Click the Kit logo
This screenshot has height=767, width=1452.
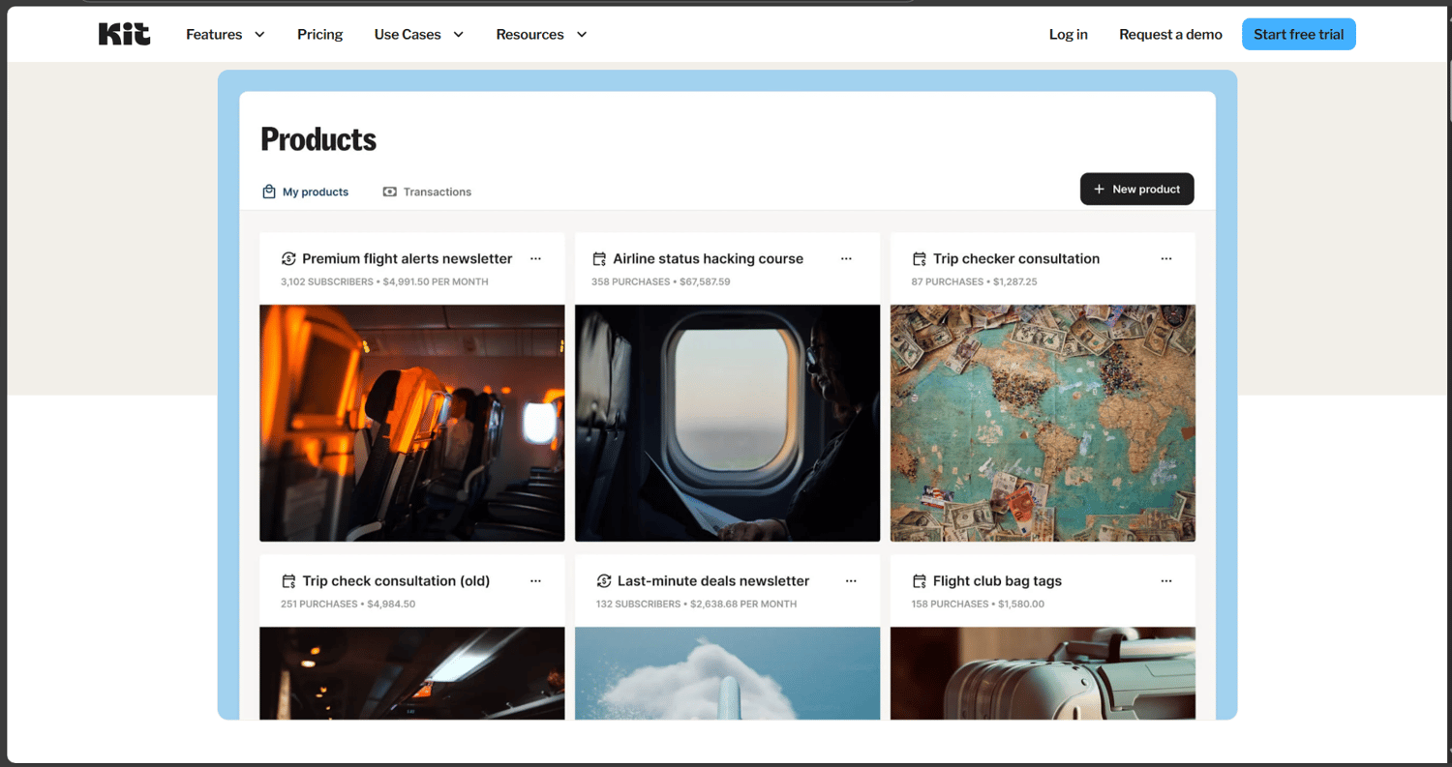[124, 34]
